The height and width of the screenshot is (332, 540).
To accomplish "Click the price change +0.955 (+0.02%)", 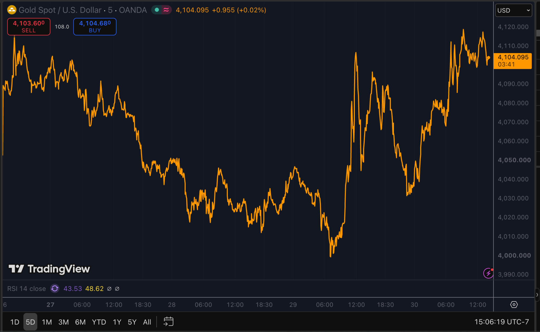I will click(239, 10).
